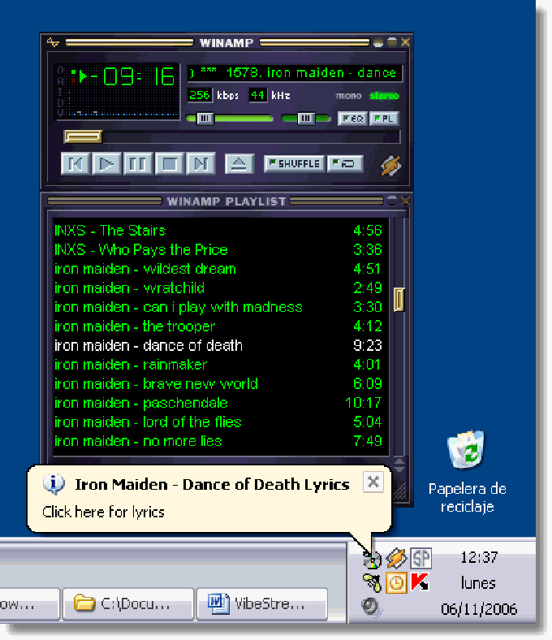This screenshot has width=552, height=640.
Task: Minimize the Winamp main window
Action: click(x=378, y=42)
